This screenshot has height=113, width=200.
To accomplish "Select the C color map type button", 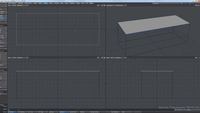I will [x=182, y=110].
